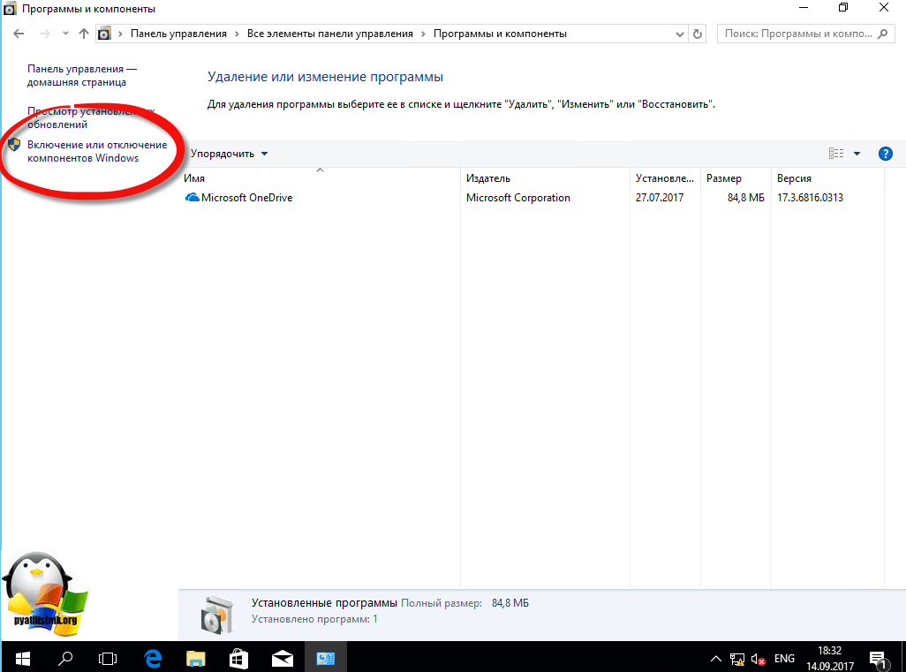Click the installed programs disc icon
The width and height of the screenshot is (906, 672).
click(x=216, y=615)
